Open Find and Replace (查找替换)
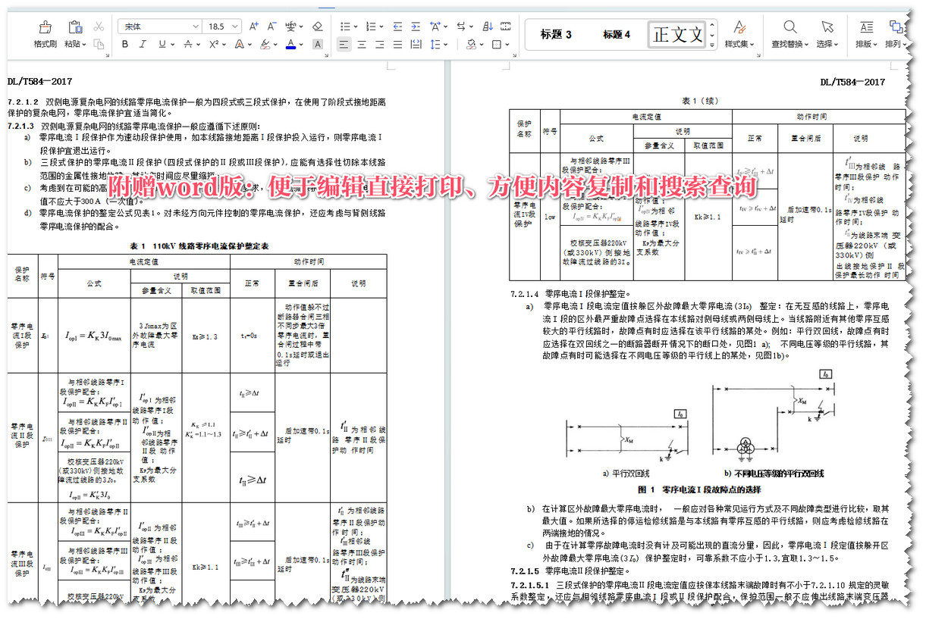 point(789,34)
